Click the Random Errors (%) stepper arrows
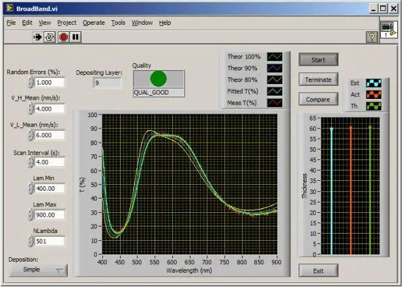Screen dimensions: 403x287 (31, 83)
